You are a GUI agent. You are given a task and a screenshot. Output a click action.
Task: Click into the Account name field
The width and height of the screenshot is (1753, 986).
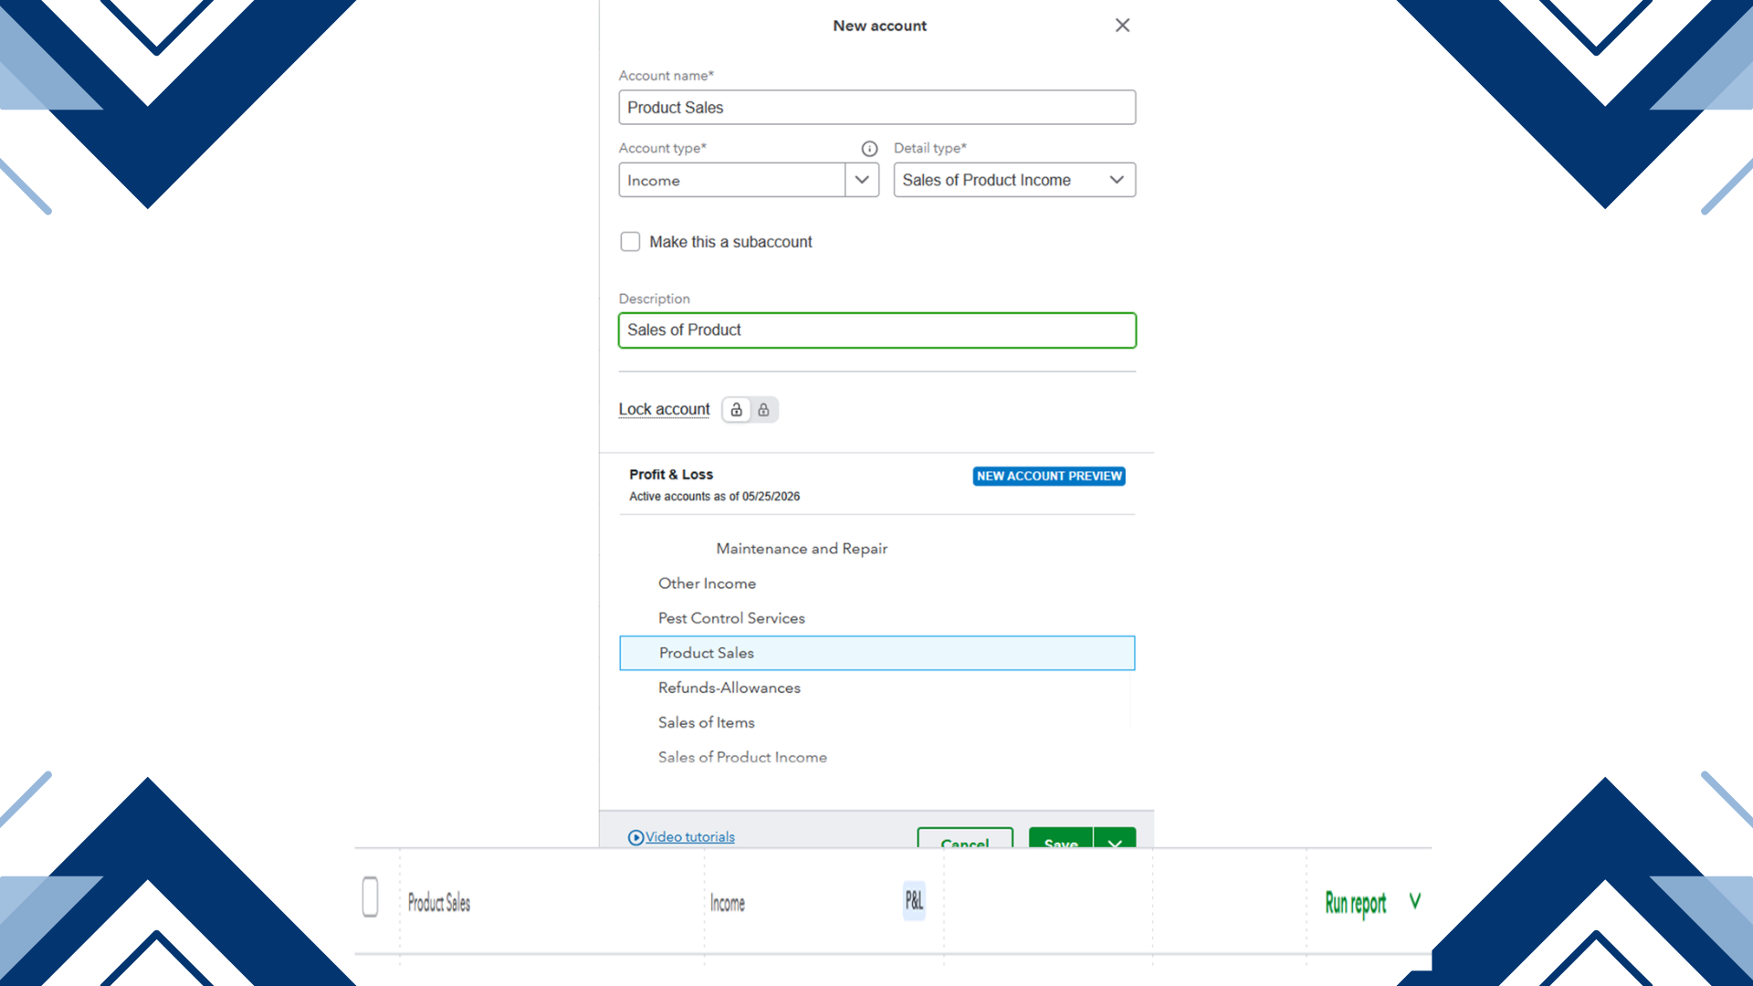pyautogui.click(x=876, y=107)
